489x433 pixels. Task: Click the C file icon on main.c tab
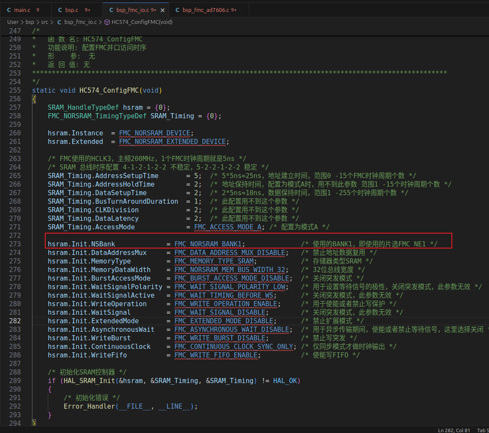pos(9,10)
